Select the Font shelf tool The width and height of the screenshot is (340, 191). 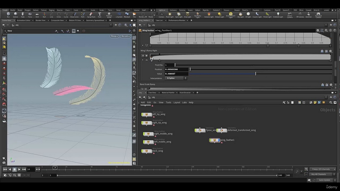[x=100, y=15]
